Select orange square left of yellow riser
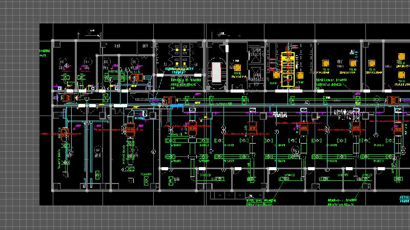The width and height of the screenshot is (410, 230). pyautogui.click(x=277, y=75)
